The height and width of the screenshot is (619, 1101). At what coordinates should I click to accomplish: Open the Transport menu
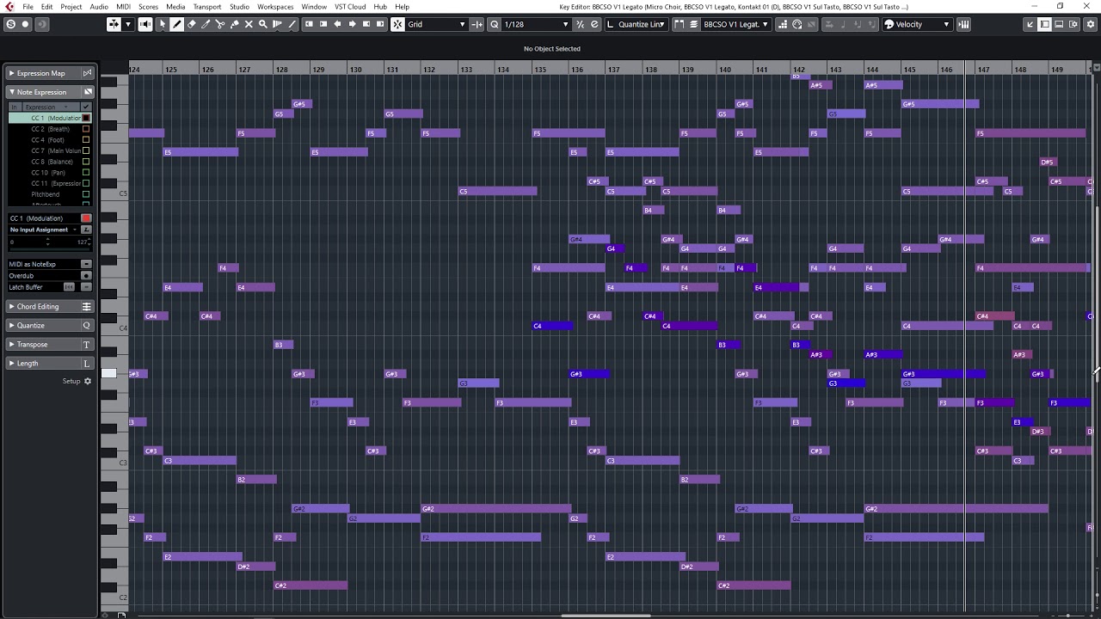[207, 6]
